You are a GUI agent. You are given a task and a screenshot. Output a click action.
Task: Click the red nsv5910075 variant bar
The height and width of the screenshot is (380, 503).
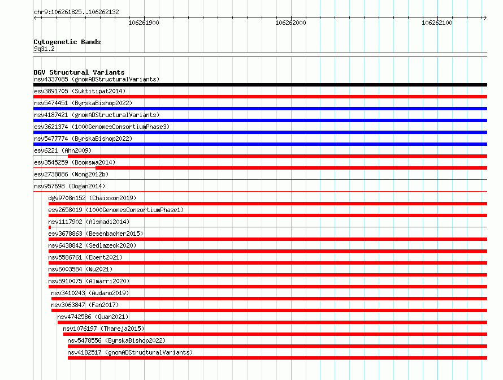(268, 287)
